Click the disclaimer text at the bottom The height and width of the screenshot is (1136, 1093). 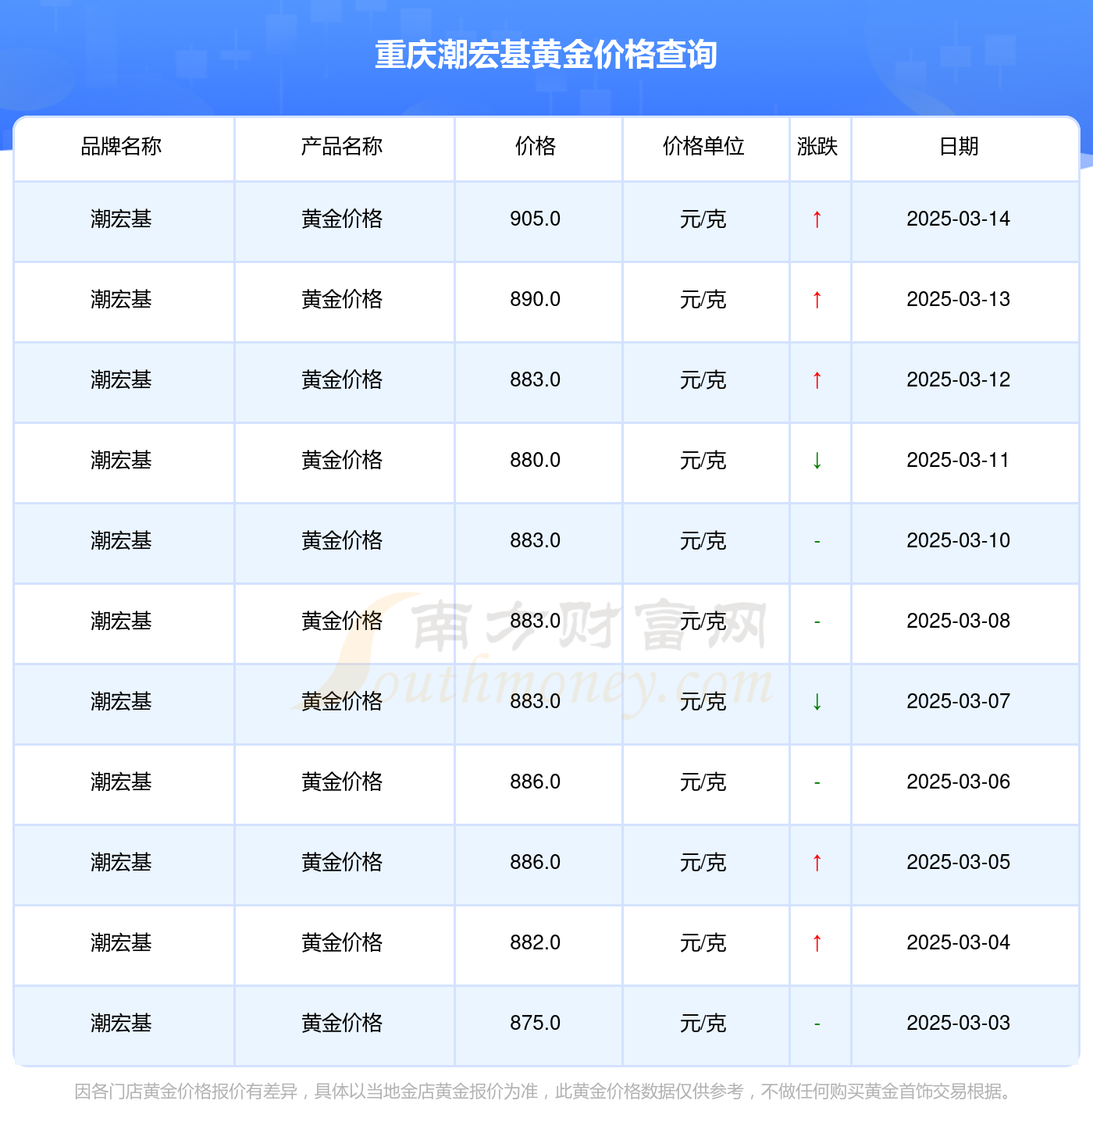point(546,1091)
